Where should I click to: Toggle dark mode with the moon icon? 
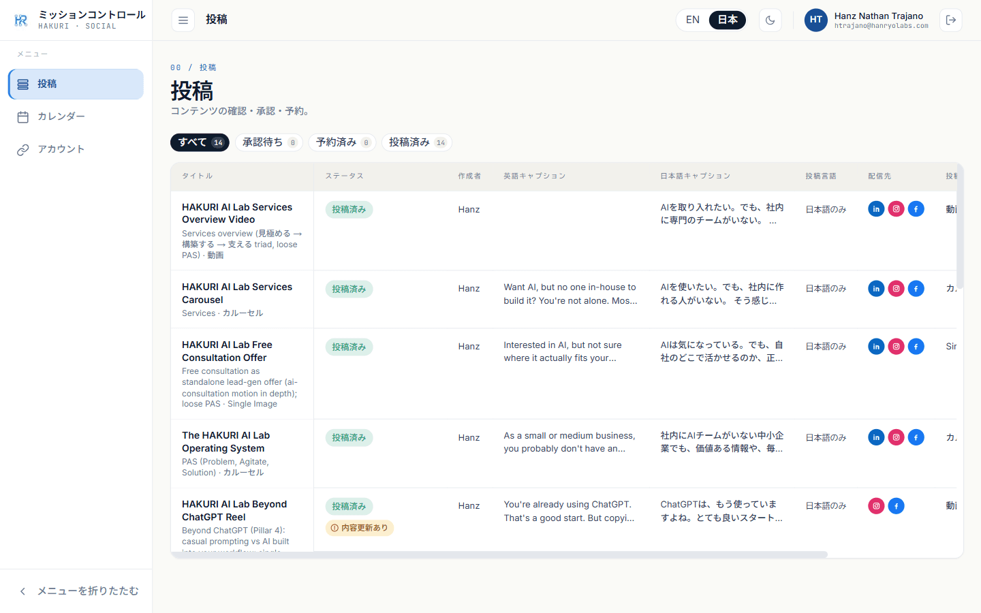pyautogui.click(x=770, y=20)
